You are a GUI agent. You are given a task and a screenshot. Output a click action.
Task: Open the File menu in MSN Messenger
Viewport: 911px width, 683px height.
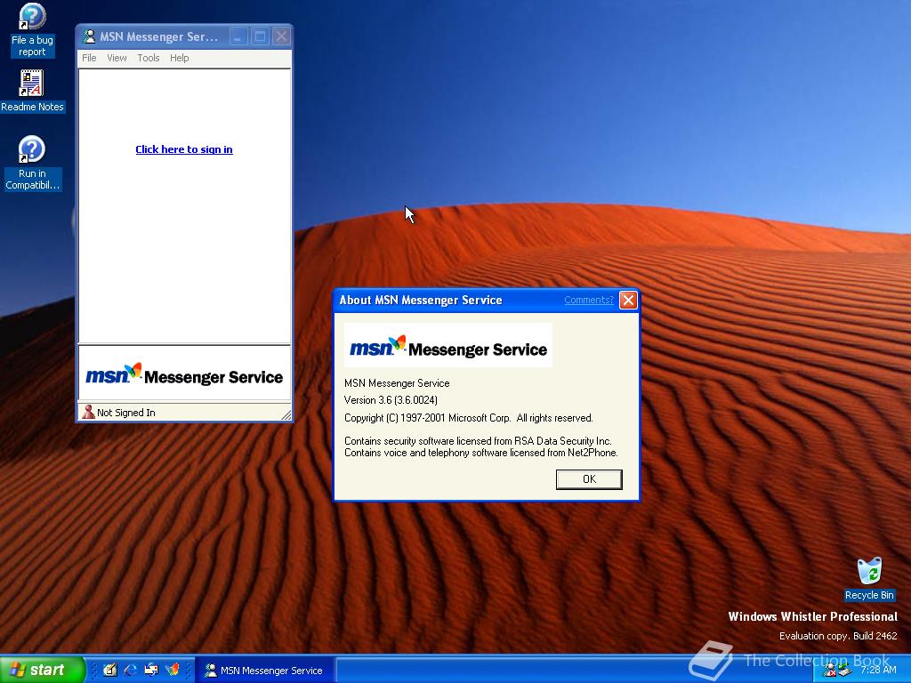point(89,58)
